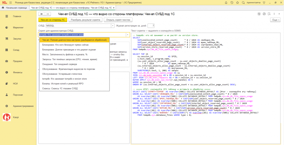The image size is (284, 145).
Task: Open the main menu hamburger icon
Action: coord(11,3)
